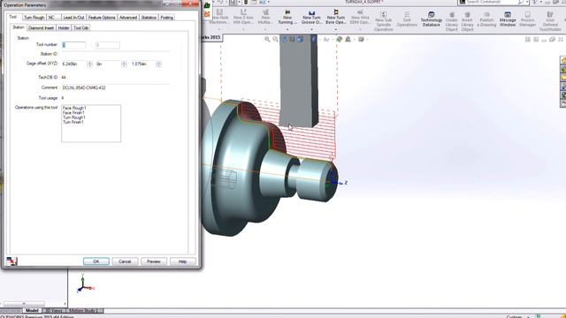
Task: Click the Gage offset Y spinner arrows
Action: coord(124,64)
